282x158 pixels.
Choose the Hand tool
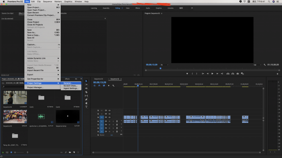pyautogui.click(x=86, y=103)
